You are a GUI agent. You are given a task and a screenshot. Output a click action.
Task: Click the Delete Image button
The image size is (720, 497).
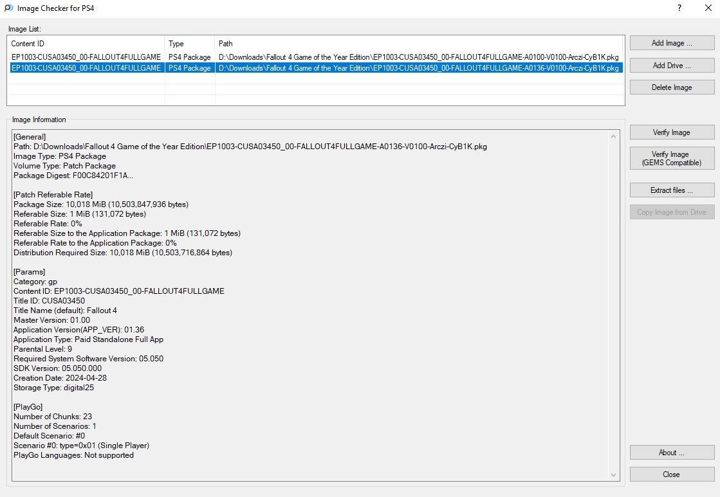[672, 87]
